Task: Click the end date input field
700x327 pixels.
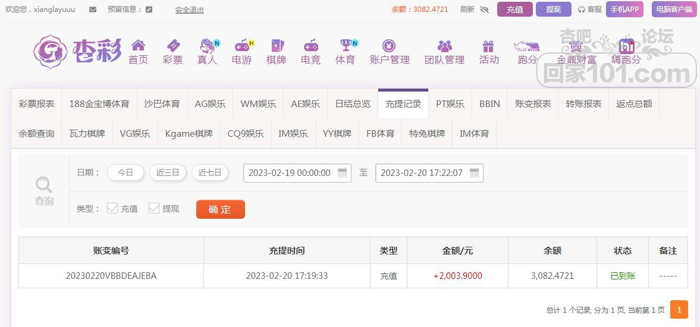Action: tap(429, 173)
